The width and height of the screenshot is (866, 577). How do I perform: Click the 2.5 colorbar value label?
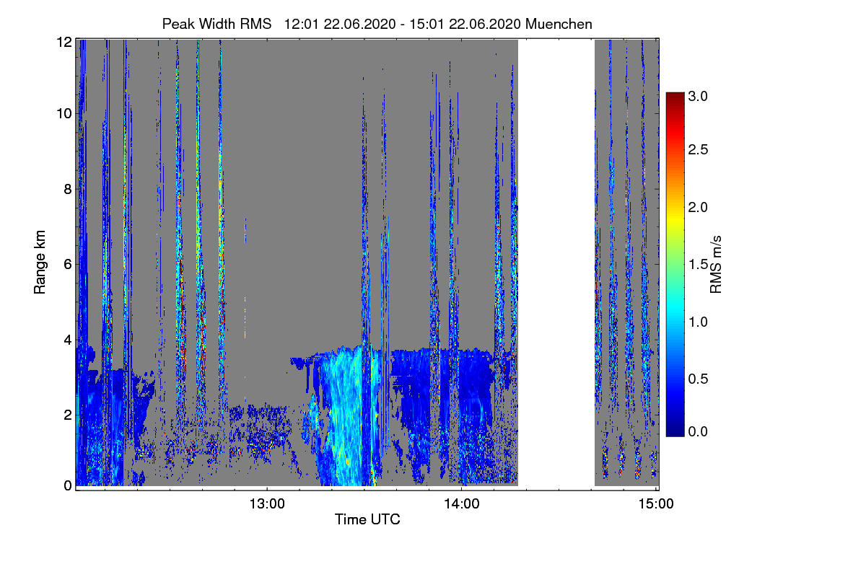click(x=699, y=149)
